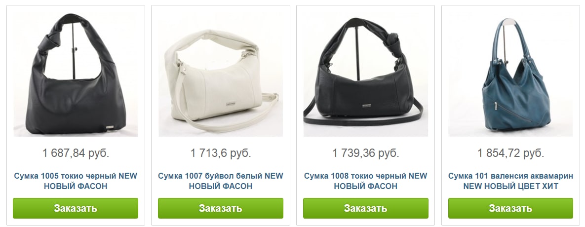Viewport: 585px width, 227px height.
Task: Select the 1 687,84 руб. price
Action: (76, 153)
